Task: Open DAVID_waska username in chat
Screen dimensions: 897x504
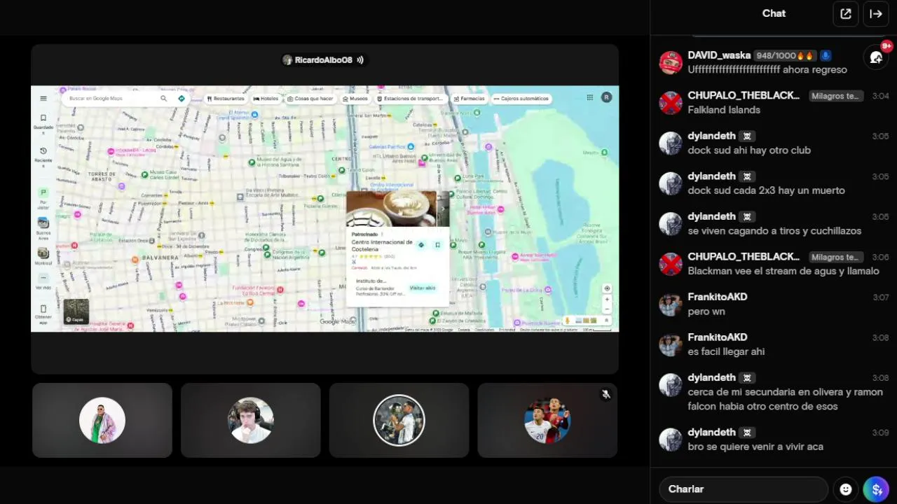Action: tap(719, 55)
